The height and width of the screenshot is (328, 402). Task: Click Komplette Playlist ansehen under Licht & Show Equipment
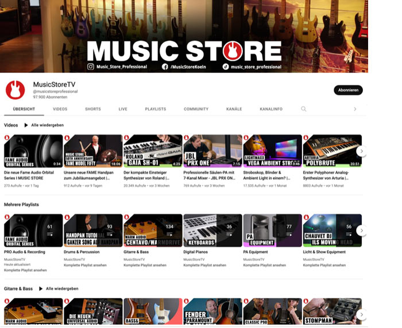(324, 265)
